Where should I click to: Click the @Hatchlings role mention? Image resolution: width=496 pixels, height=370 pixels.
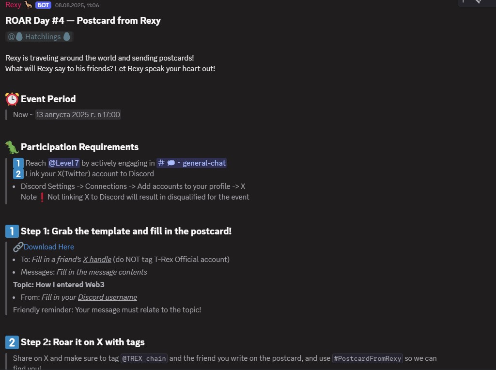[39, 37]
